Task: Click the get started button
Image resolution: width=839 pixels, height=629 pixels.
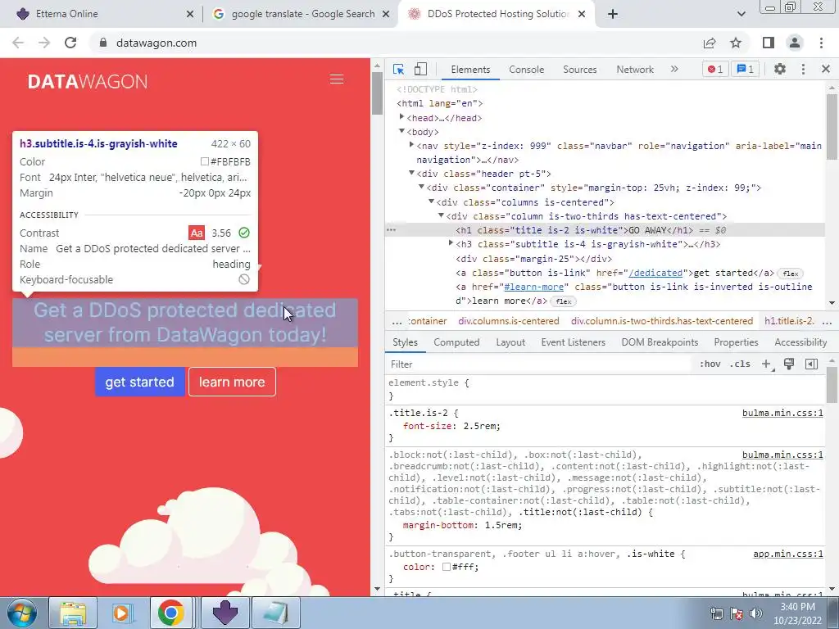Action: (139, 382)
